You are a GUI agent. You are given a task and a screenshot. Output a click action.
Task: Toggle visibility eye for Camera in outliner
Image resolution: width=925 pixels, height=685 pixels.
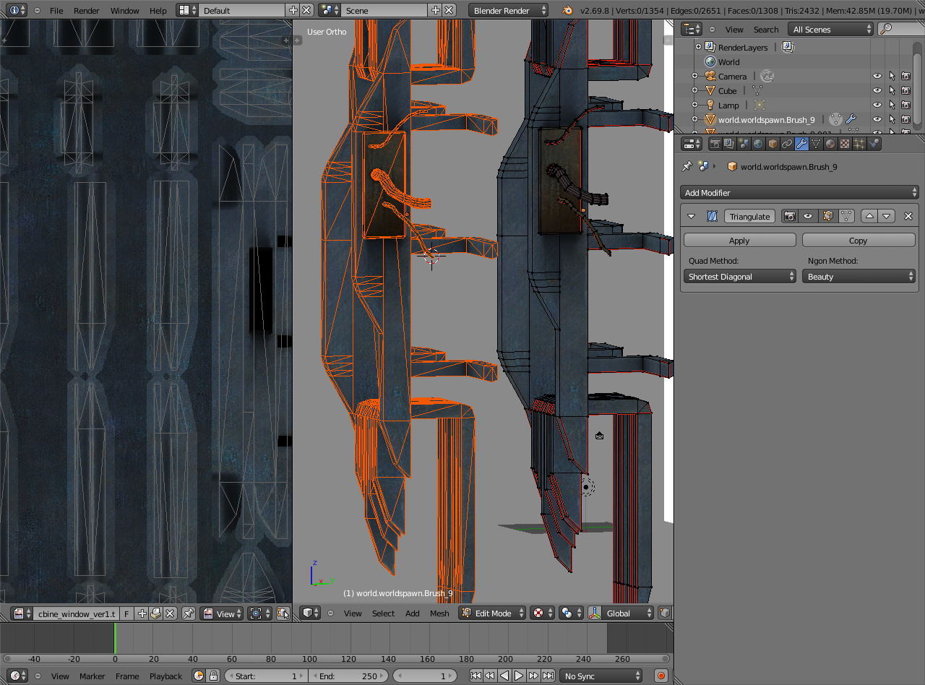click(x=877, y=76)
